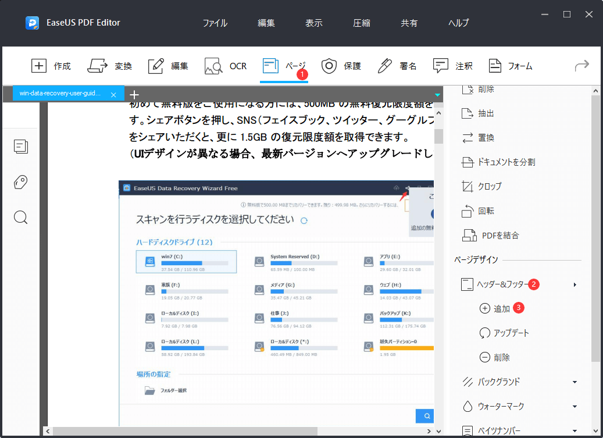The image size is (603, 438).
Task: Launch the OCR tool
Action: pos(226,66)
